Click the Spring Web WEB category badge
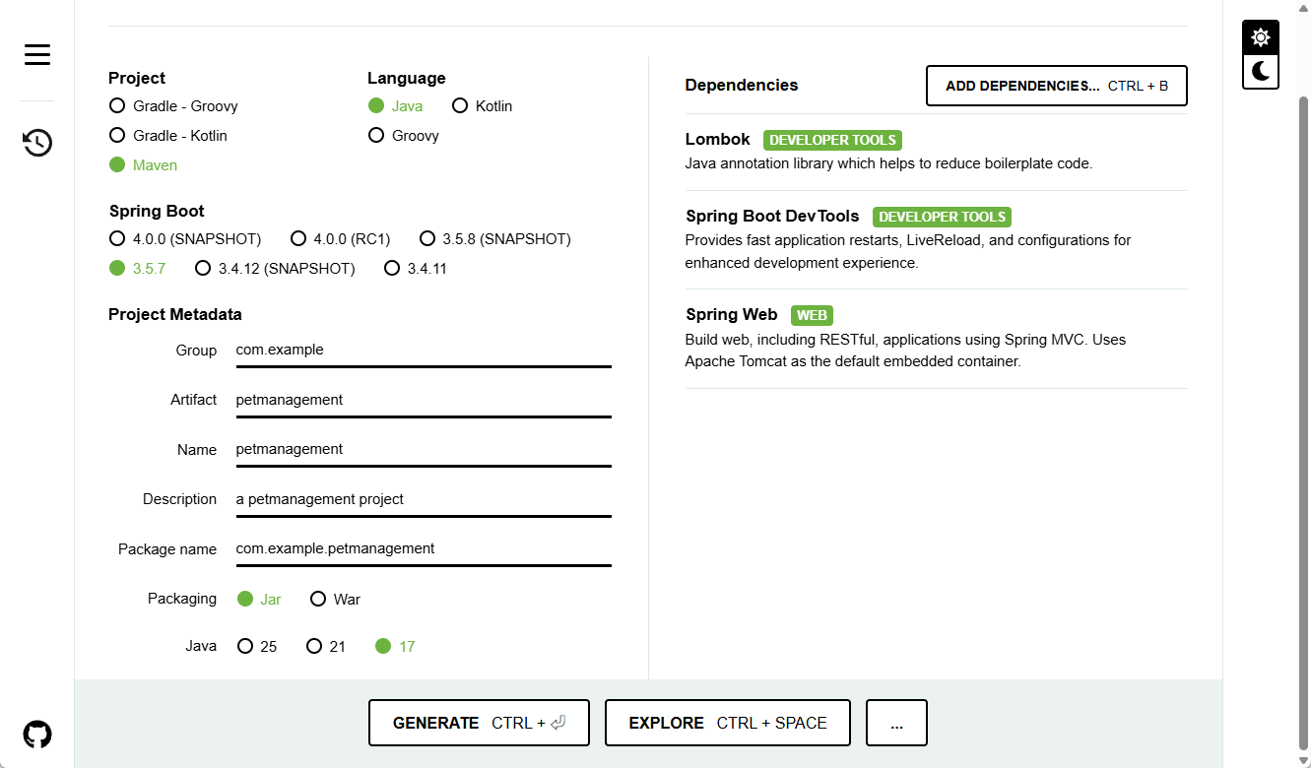Image resolution: width=1311 pixels, height=768 pixels. (x=812, y=315)
